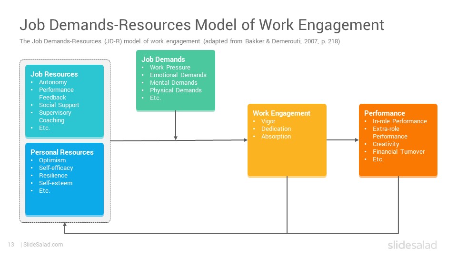
Task: Select the 'Vigor' bullet
Action: point(268,121)
